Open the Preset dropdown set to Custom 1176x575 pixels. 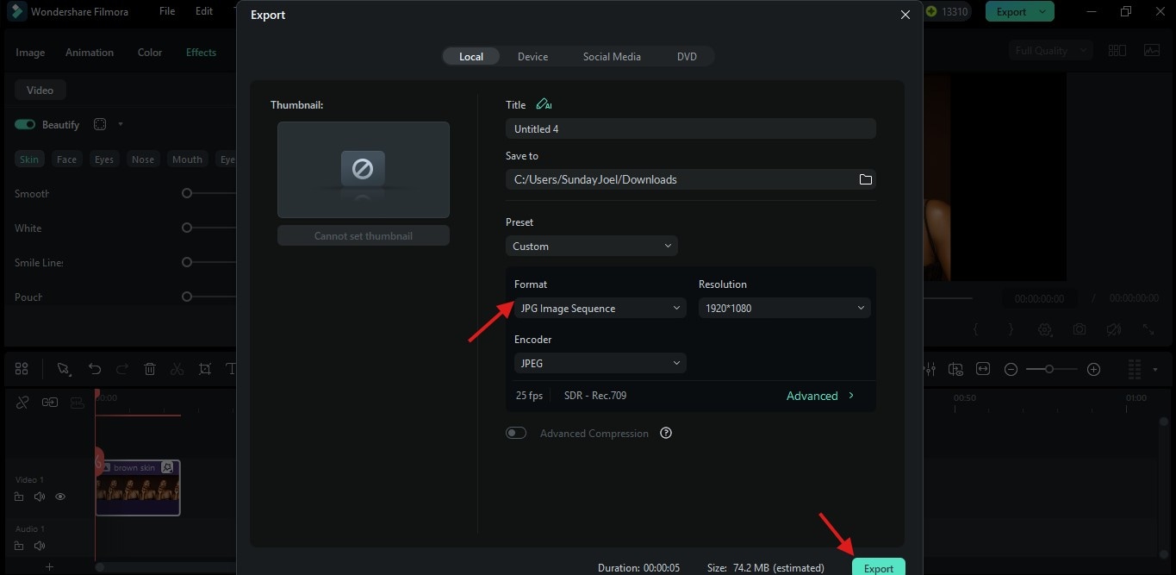point(591,246)
